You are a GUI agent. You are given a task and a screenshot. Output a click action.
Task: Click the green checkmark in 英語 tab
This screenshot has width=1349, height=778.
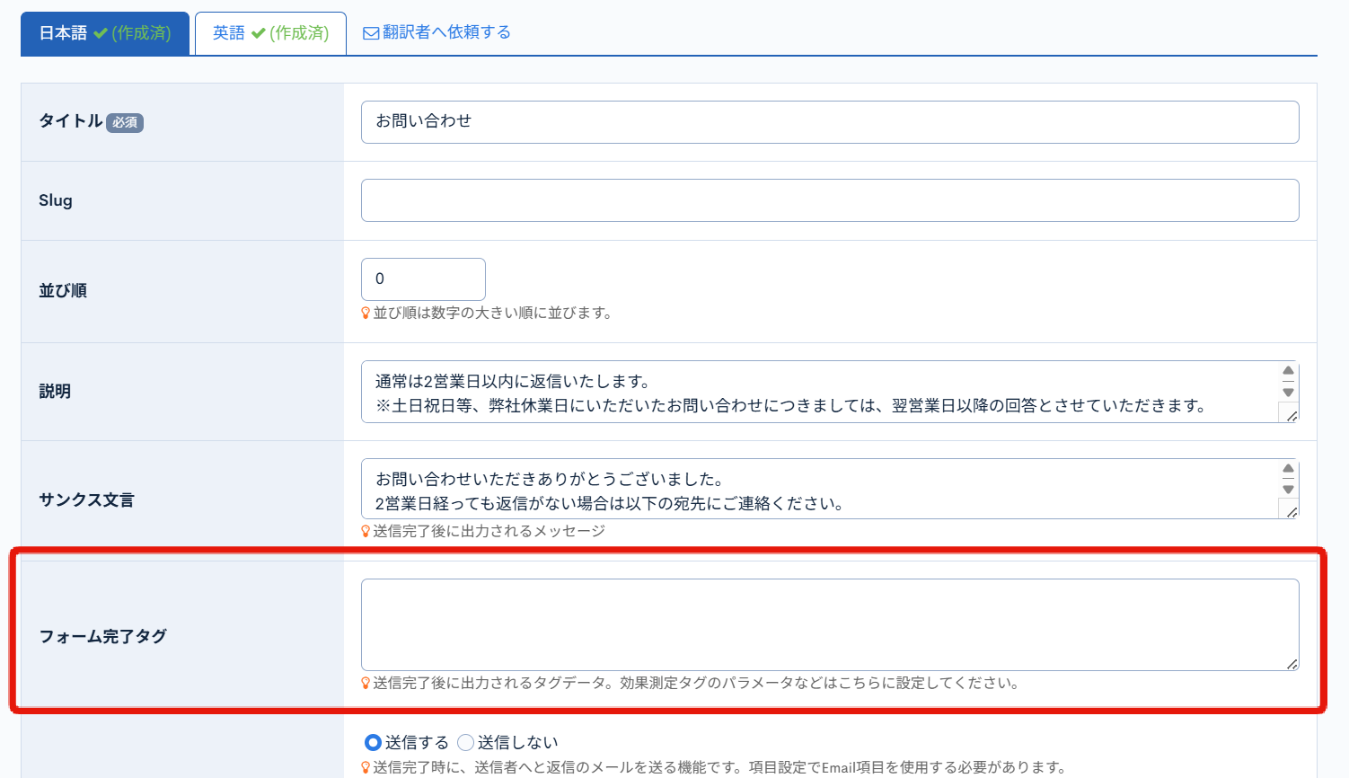pos(259,33)
